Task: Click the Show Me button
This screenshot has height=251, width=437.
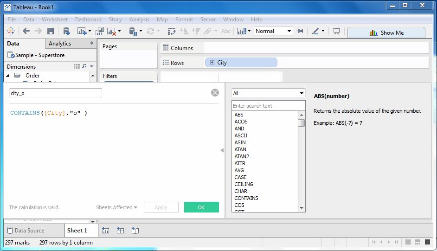Action: pos(386,32)
